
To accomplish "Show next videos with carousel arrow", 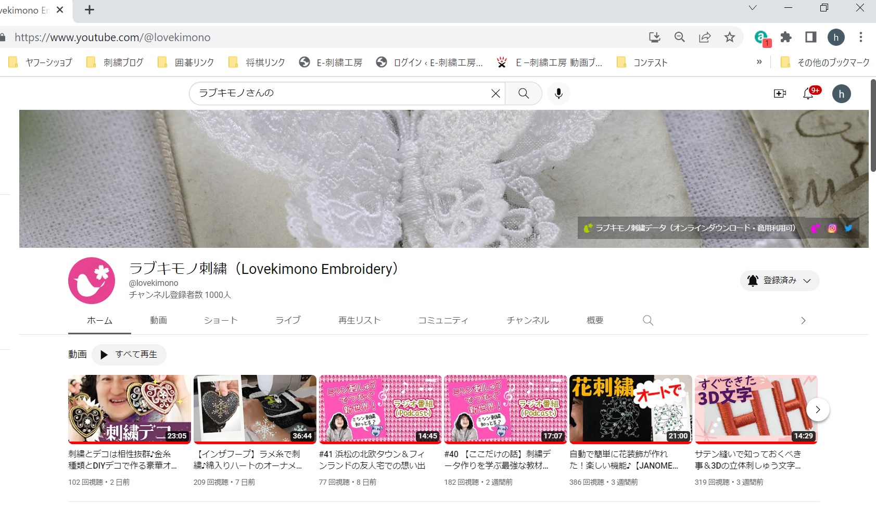I will (x=818, y=410).
